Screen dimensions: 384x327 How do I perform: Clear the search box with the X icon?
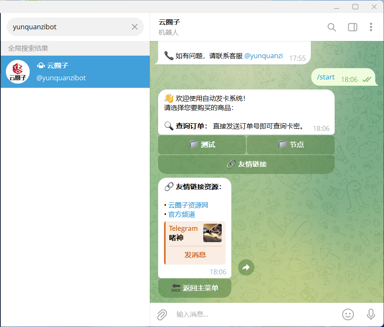click(135, 26)
